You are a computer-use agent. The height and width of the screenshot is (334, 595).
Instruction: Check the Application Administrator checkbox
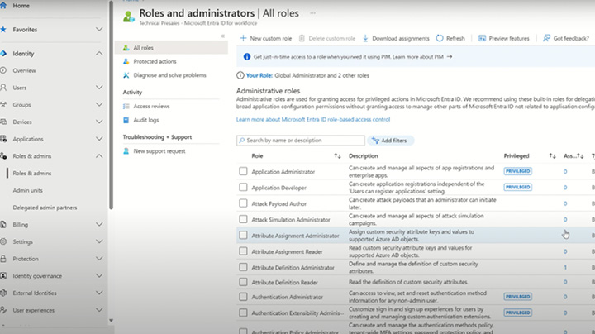[243, 171]
